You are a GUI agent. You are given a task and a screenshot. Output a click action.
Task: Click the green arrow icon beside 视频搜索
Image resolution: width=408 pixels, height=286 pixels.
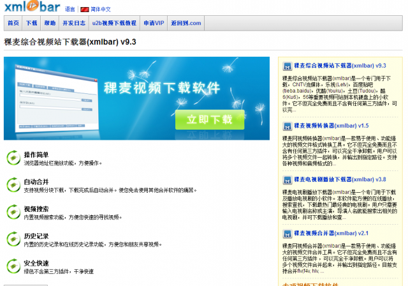(13, 212)
